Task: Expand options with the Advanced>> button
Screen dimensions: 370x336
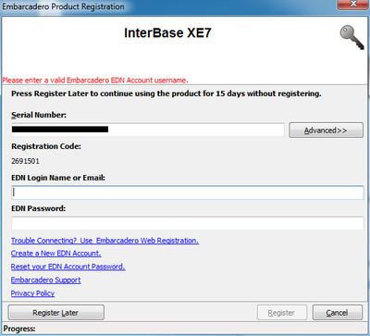Action: click(326, 131)
